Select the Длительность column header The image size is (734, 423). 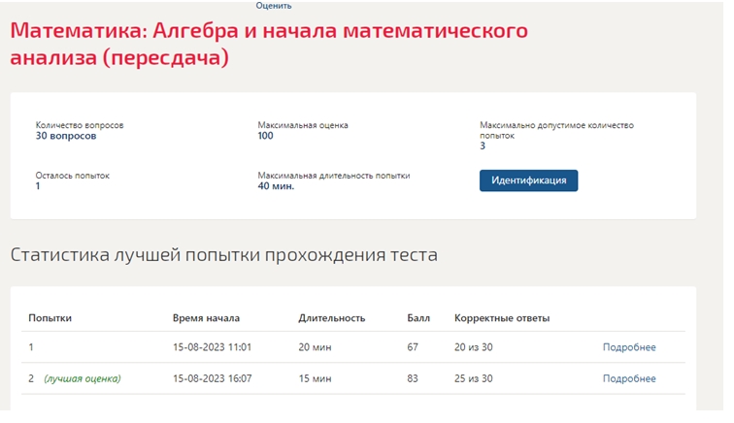pyautogui.click(x=332, y=318)
